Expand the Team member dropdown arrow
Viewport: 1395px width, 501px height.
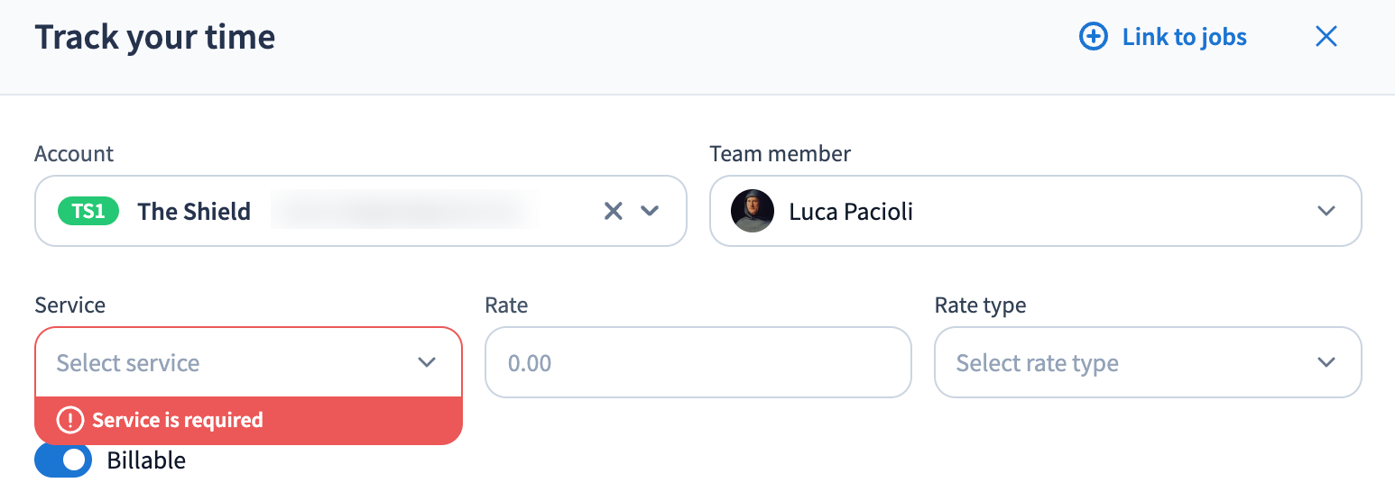1326,211
